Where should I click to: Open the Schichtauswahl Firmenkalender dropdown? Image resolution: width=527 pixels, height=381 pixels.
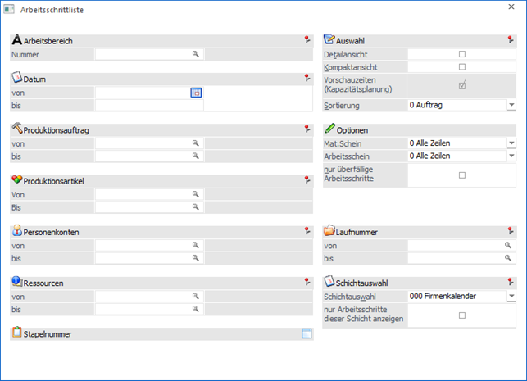pyautogui.click(x=511, y=297)
